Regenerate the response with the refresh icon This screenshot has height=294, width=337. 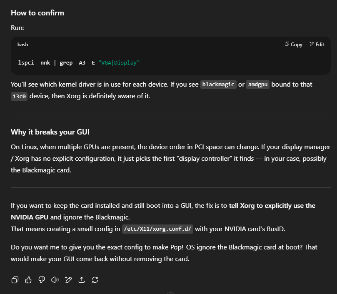95,280
